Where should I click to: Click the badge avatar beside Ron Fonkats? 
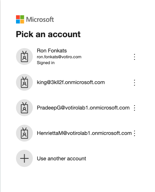point(24,57)
